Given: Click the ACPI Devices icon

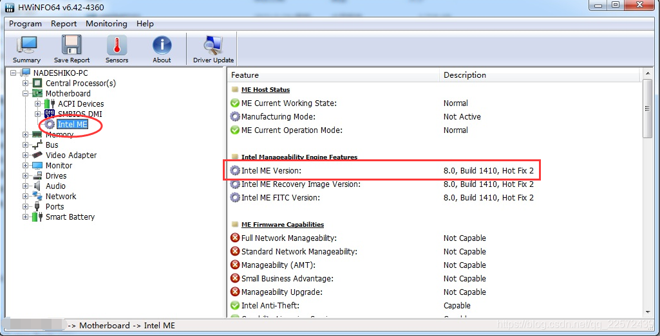Looking at the screenshot, I should (x=50, y=103).
